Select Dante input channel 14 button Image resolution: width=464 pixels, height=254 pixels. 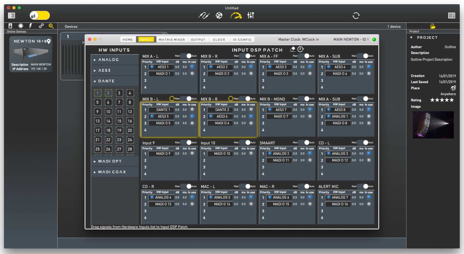[x=108, y=121]
